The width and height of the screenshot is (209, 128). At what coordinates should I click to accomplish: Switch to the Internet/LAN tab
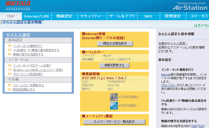tap(36, 16)
